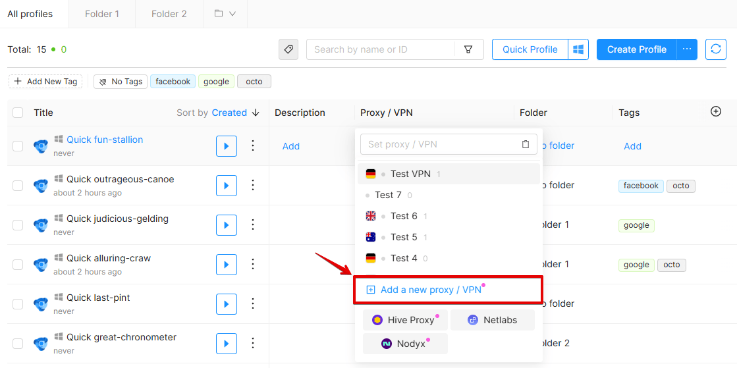Screen dimensions: 737x368
Task: Click octo tag on Quick alluring-craw row
Action: [672, 265]
